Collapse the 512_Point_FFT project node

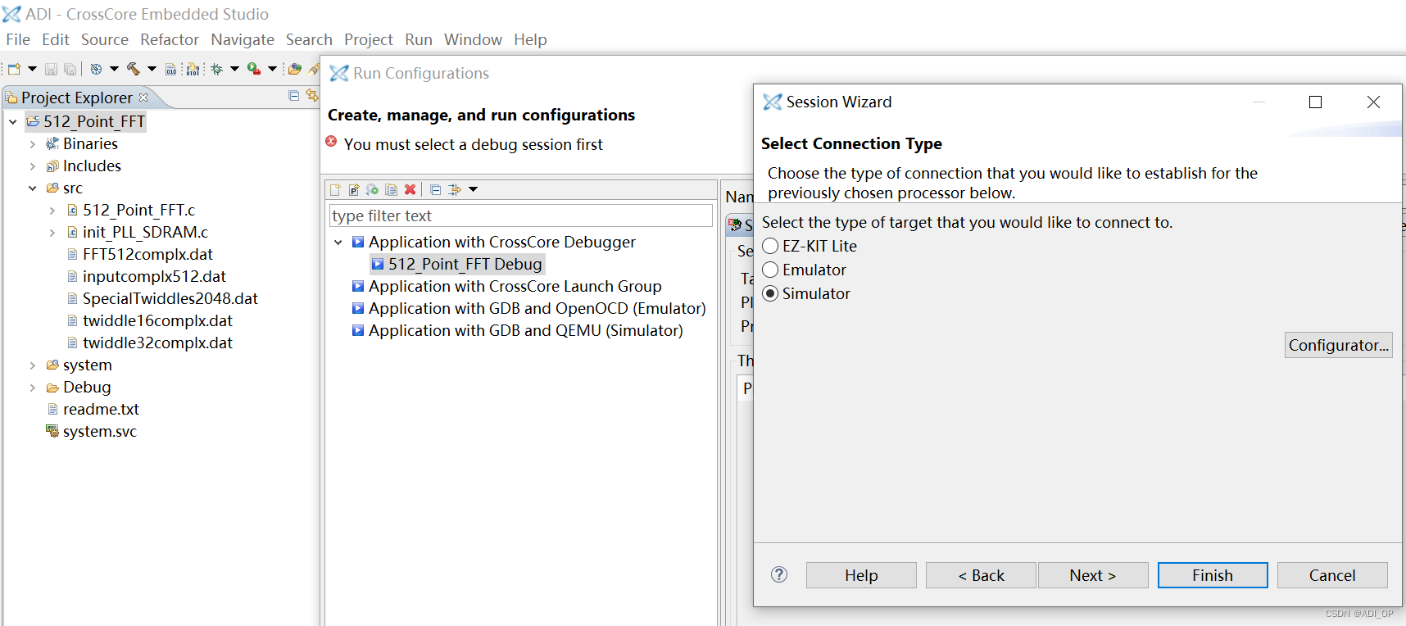point(13,122)
